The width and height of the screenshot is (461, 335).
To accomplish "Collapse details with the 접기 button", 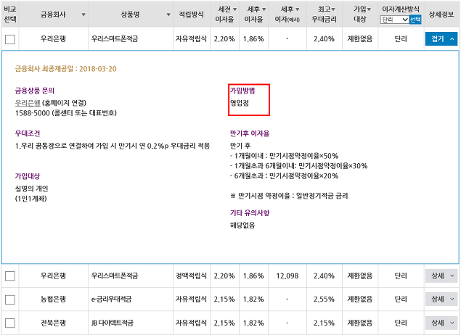I will (x=441, y=38).
